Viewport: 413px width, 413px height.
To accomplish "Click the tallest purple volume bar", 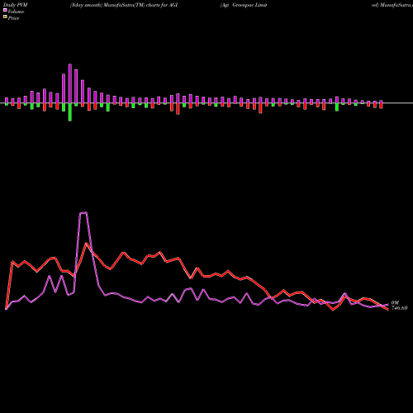I will coord(70,83).
